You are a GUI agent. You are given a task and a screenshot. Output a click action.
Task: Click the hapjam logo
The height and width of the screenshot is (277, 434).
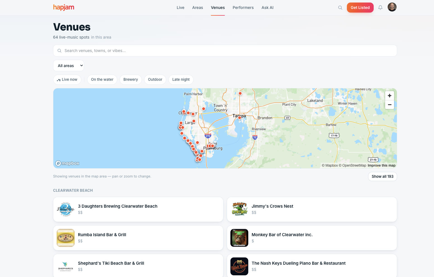pos(64,8)
